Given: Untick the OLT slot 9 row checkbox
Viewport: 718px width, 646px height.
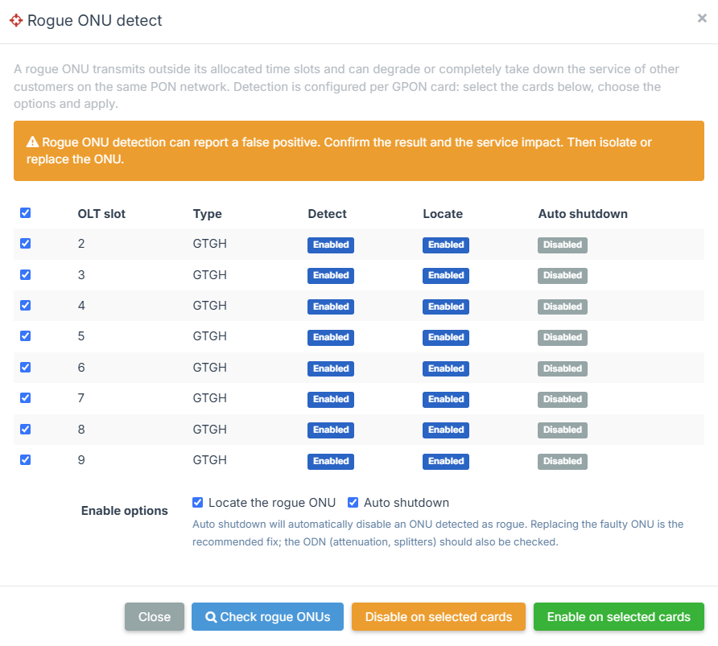Looking at the screenshot, I should pyautogui.click(x=26, y=459).
